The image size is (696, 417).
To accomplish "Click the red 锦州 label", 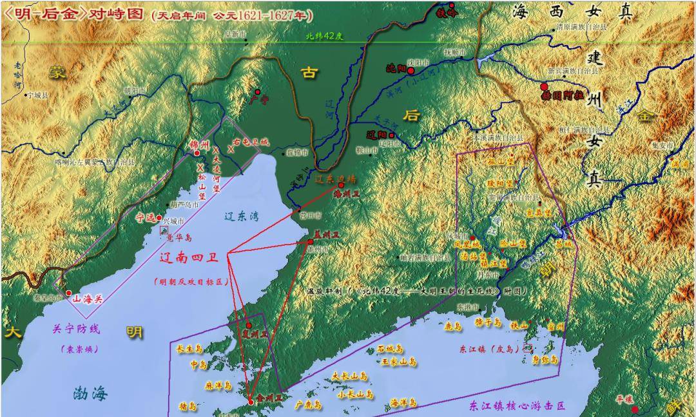I will pyautogui.click(x=198, y=145).
